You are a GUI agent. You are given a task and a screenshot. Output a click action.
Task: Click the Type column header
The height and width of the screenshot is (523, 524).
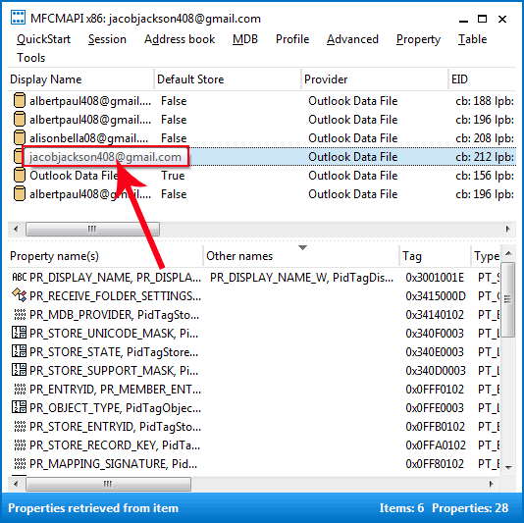coord(486,256)
